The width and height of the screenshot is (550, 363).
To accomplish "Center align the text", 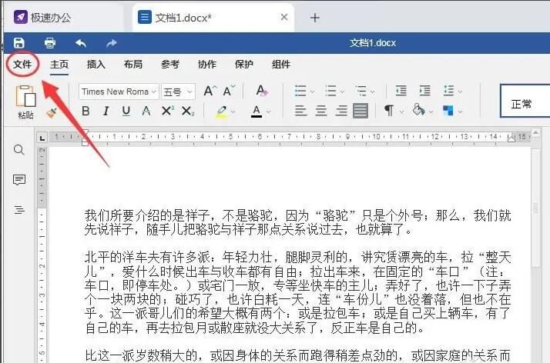I will point(321,111).
